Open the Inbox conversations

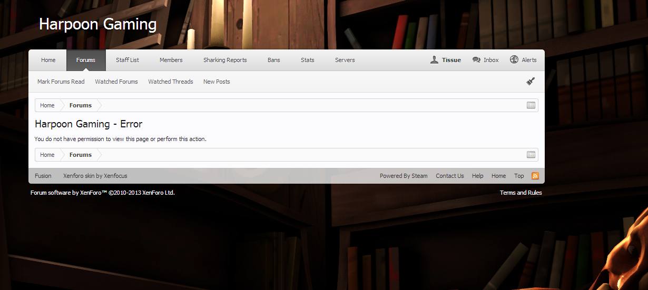pos(485,60)
